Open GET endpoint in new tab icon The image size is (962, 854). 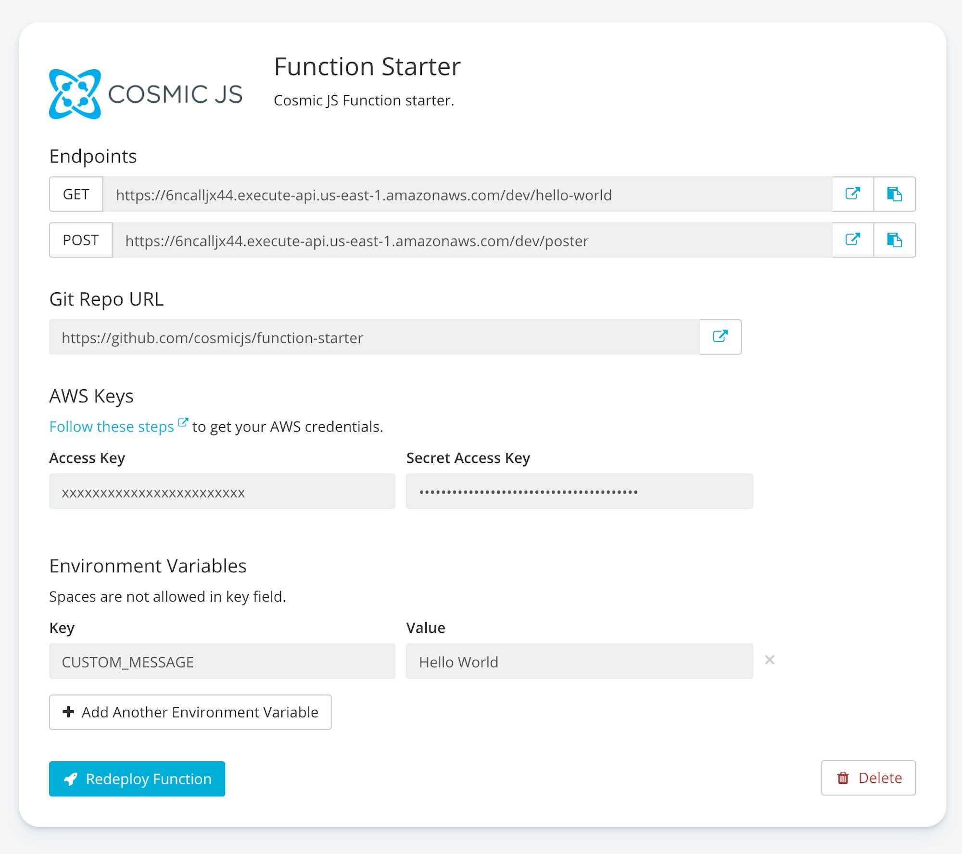pyautogui.click(x=852, y=194)
